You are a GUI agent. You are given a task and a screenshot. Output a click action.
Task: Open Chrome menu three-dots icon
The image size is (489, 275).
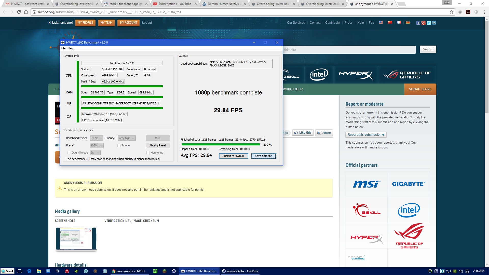point(484,12)
